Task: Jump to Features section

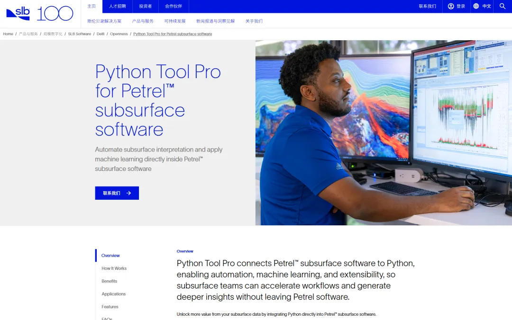Action: click(110, 307)
